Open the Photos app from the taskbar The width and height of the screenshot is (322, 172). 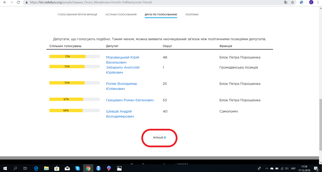pos(119,168)
